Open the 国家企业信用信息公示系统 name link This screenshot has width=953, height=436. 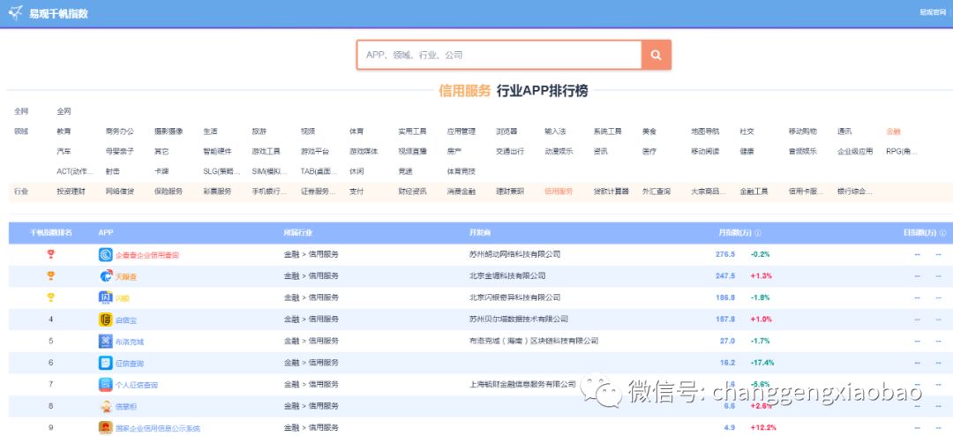coord(157,428)
